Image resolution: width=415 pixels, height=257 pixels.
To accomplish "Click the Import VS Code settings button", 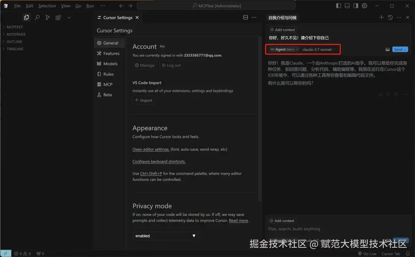I will (x=143, y=100).
